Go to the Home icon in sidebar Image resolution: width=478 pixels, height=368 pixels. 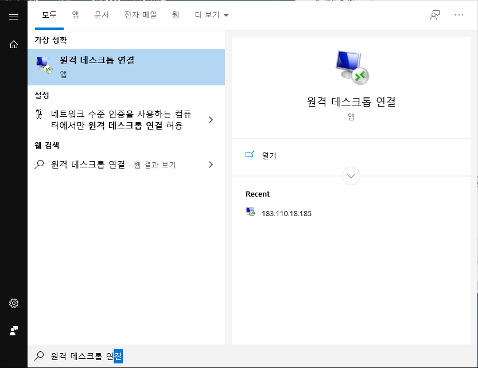pos(14,45)
